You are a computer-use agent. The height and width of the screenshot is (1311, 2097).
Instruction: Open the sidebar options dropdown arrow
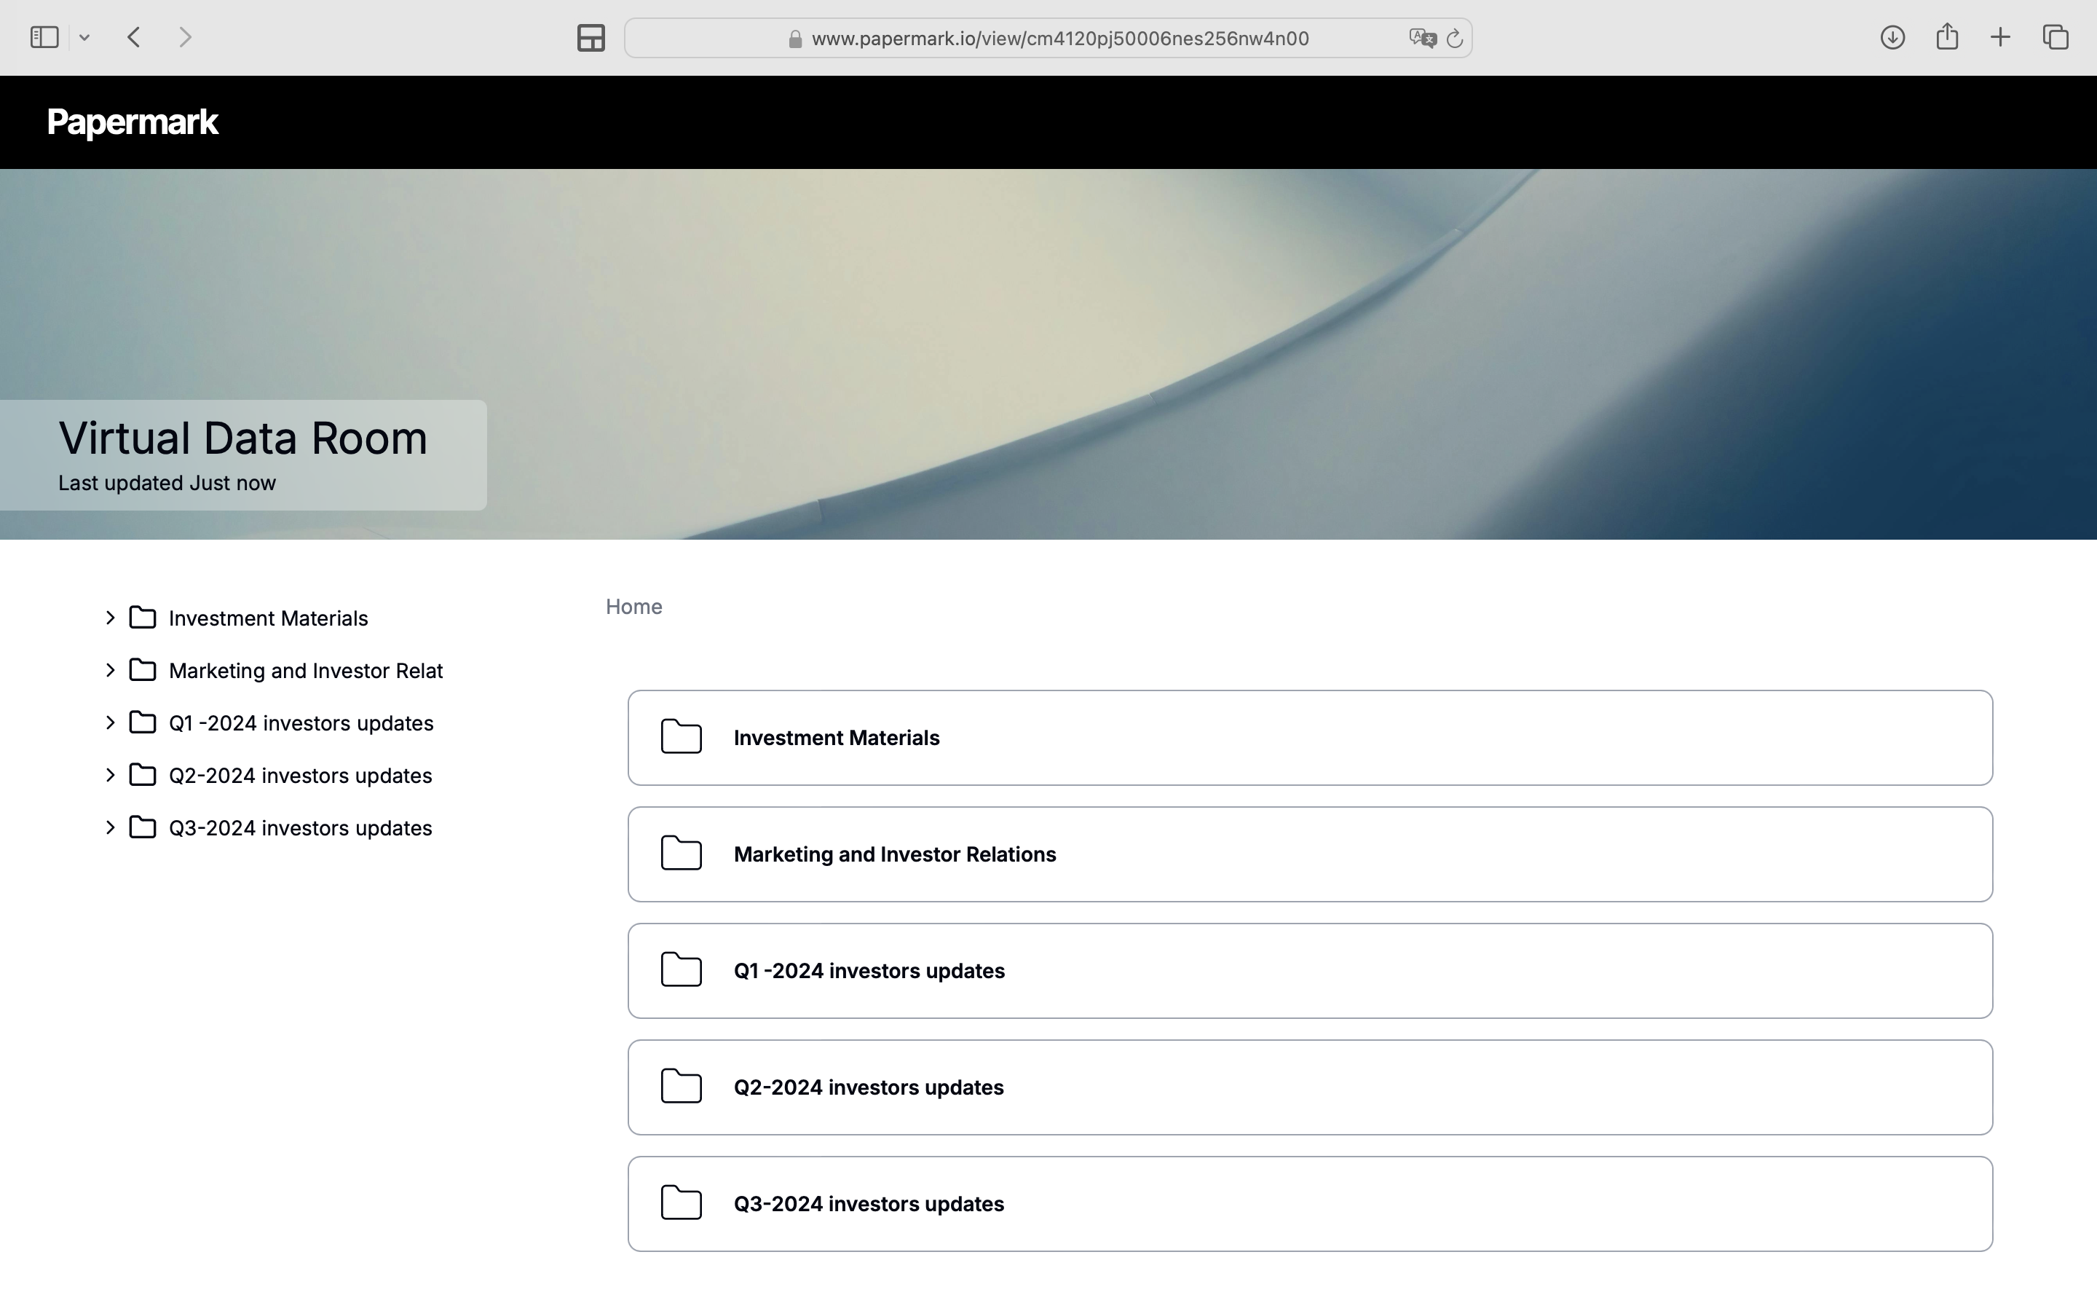click(84, 37)
